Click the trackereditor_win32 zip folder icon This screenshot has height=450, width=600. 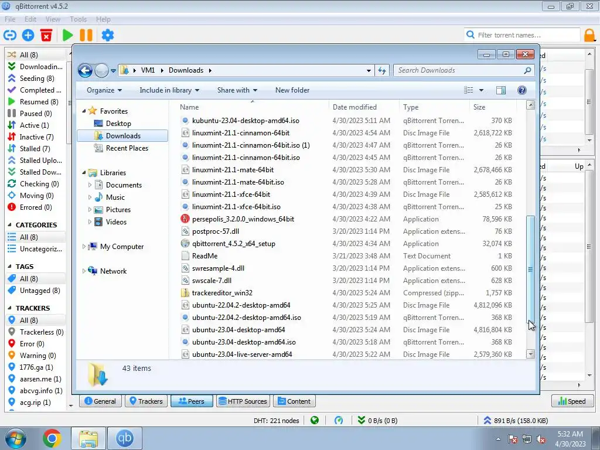pos(185,293)
